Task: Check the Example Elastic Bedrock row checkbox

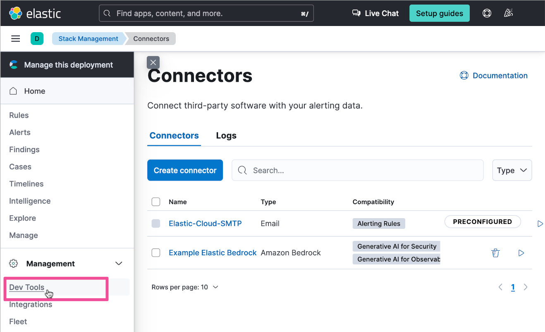Action: point(156,253)
